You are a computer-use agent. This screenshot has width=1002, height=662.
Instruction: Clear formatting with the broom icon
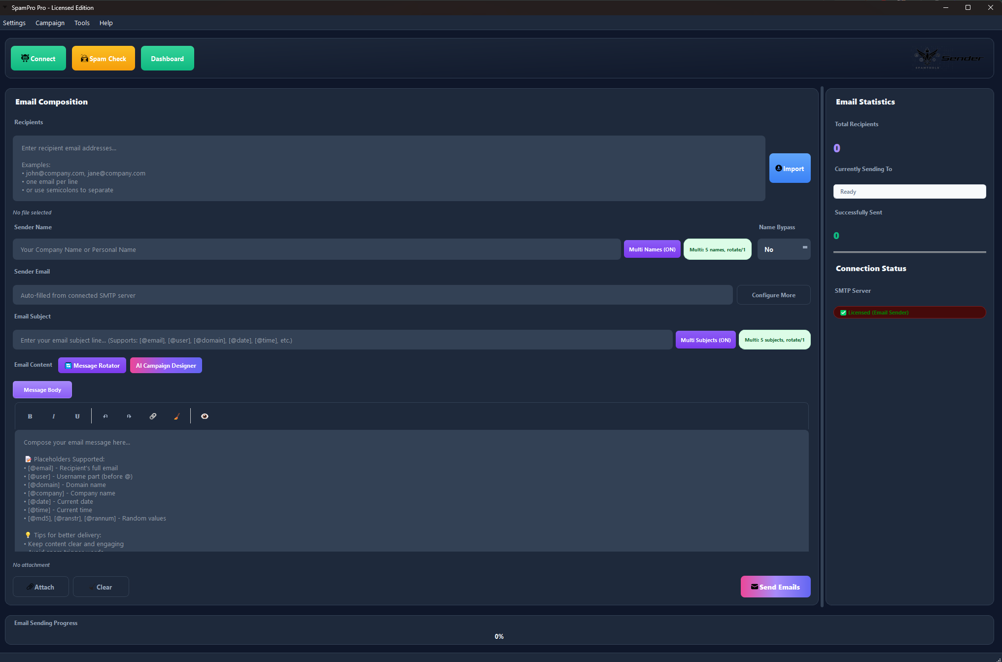[x=177, y=417]
